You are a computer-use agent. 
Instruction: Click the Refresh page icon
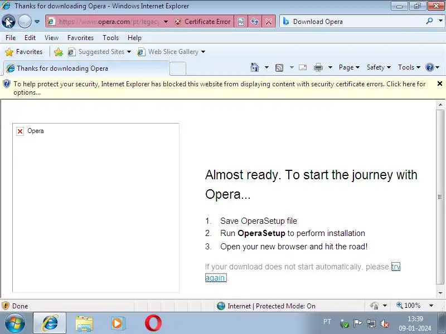click(x=255, y=22)
